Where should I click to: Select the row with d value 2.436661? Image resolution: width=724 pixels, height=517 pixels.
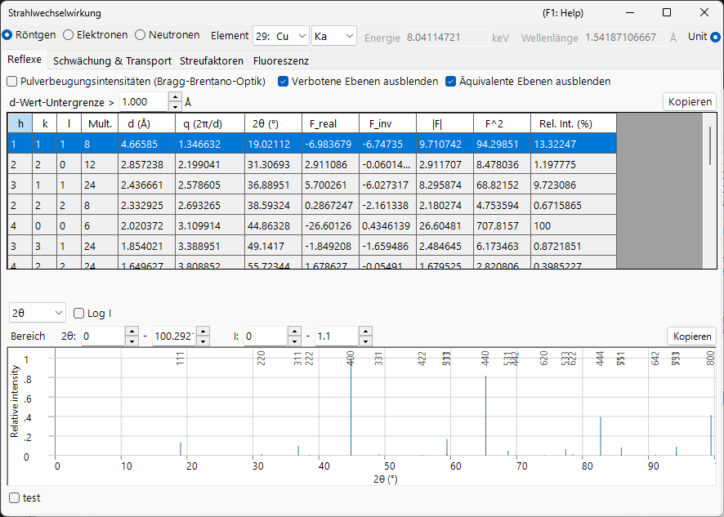[x=312, y=185]
